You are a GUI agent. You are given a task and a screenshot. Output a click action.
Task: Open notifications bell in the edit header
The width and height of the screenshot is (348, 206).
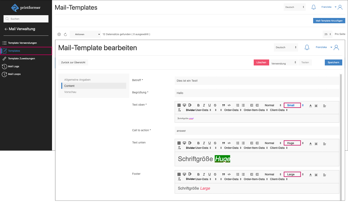pyautogui.click(x=307, y=48)
